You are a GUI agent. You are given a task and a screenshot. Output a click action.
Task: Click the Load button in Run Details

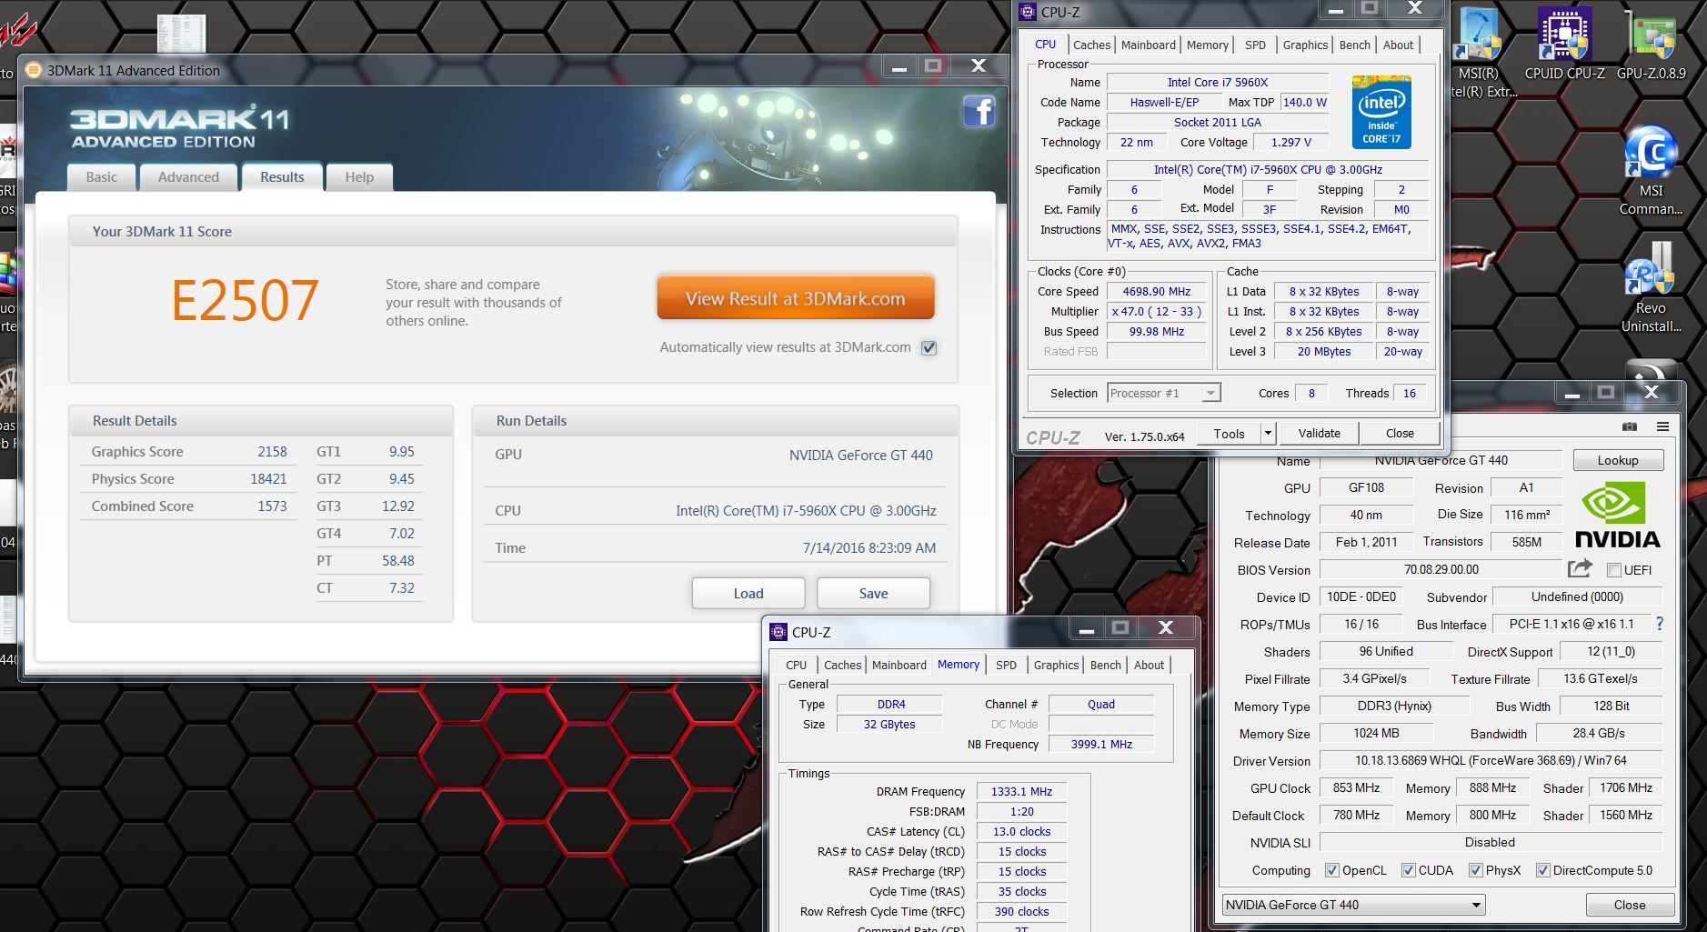coord(748,593)
